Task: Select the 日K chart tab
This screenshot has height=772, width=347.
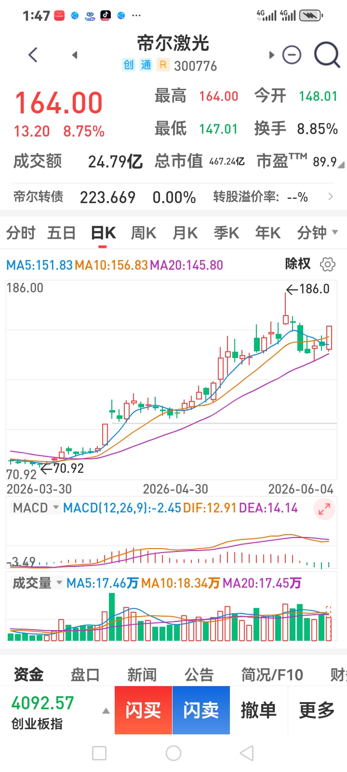Action: click(x=103, y=233)
